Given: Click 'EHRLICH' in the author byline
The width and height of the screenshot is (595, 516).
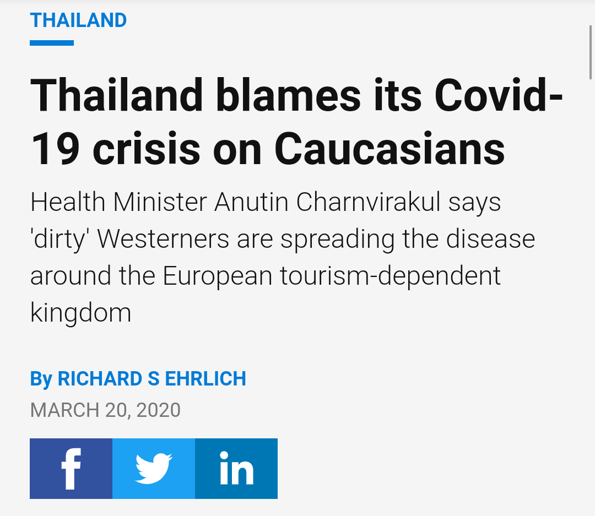Looking at the screenshot, I should (205, 379).
